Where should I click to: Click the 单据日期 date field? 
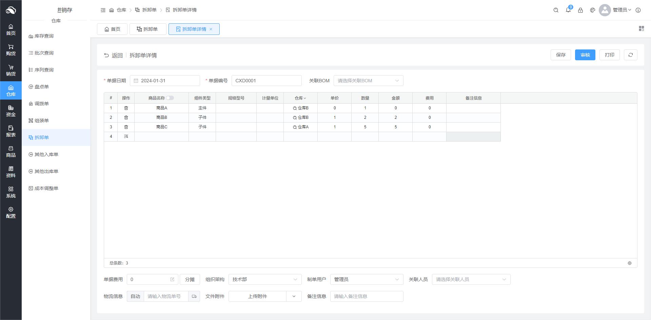[165, 81]
